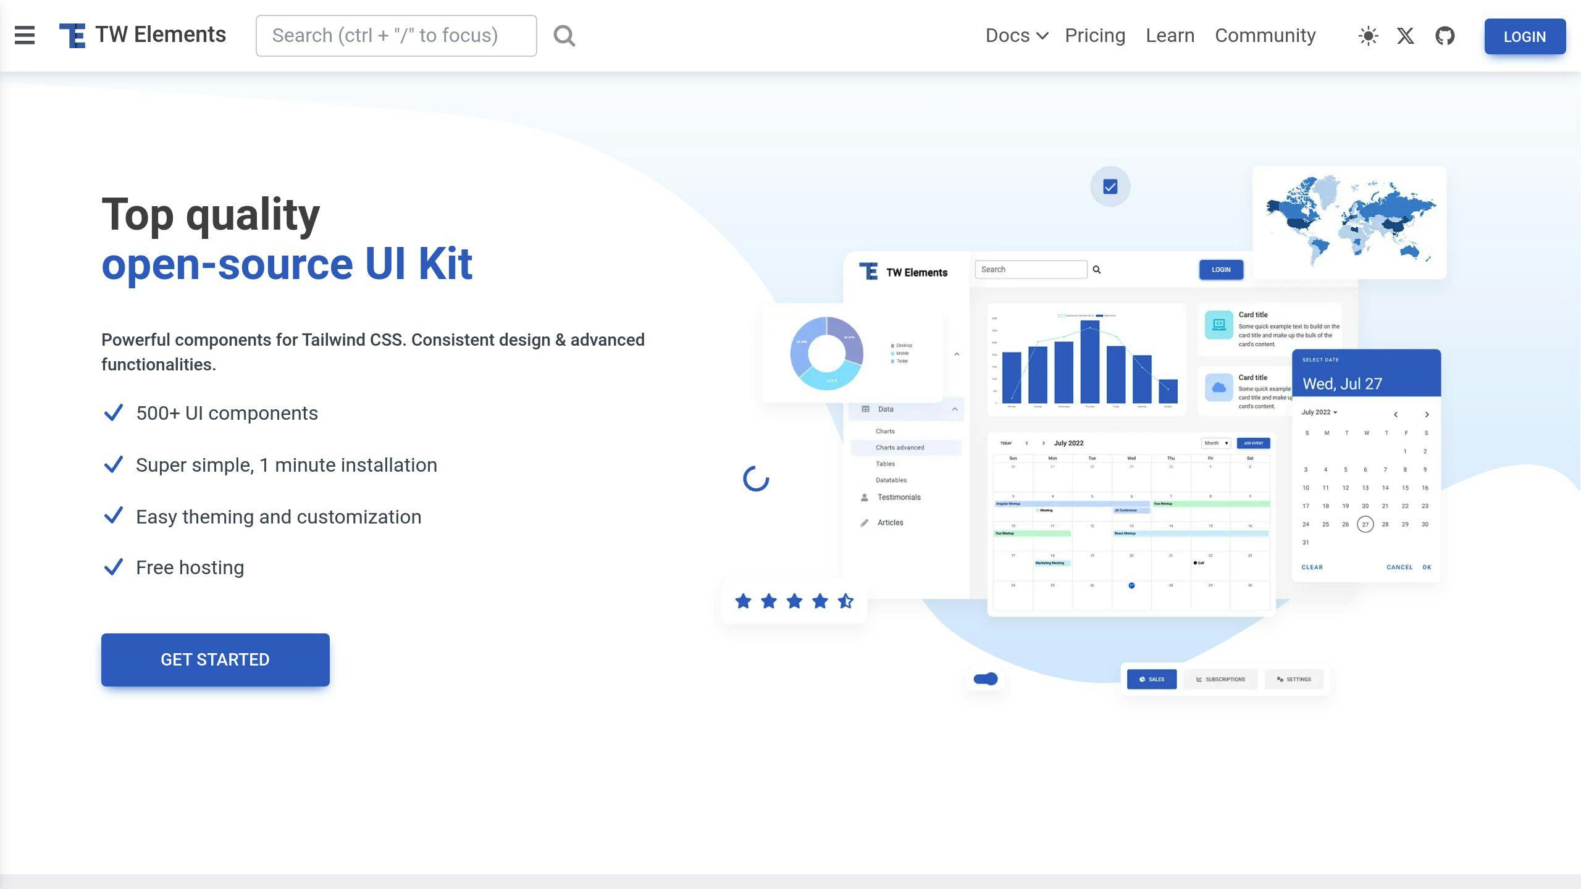Click the blue LOGIN button in header
Screen dimensions: 1581x889
[1525, 36]
